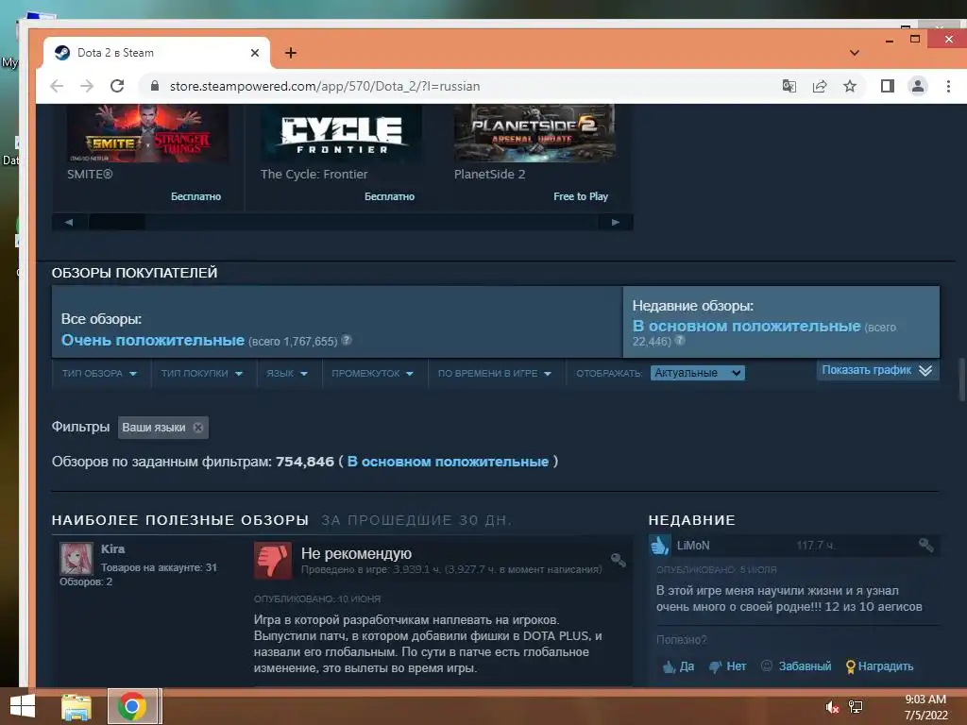Screen dimensions: 967x725
Task: Click the page vertical scrollbar thumb
Action: pyautogui.click(x=961, y=379)
